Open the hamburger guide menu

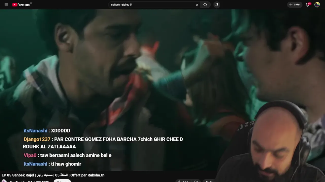(x=6, y=5)
